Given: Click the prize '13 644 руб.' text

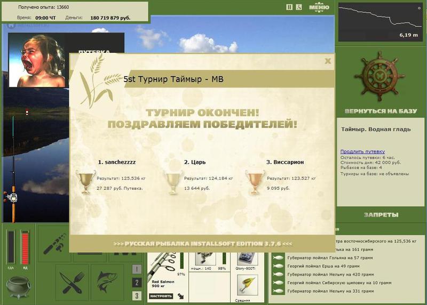Looking at the screenshot, I should pyautogui.click(x=196, y=188).
